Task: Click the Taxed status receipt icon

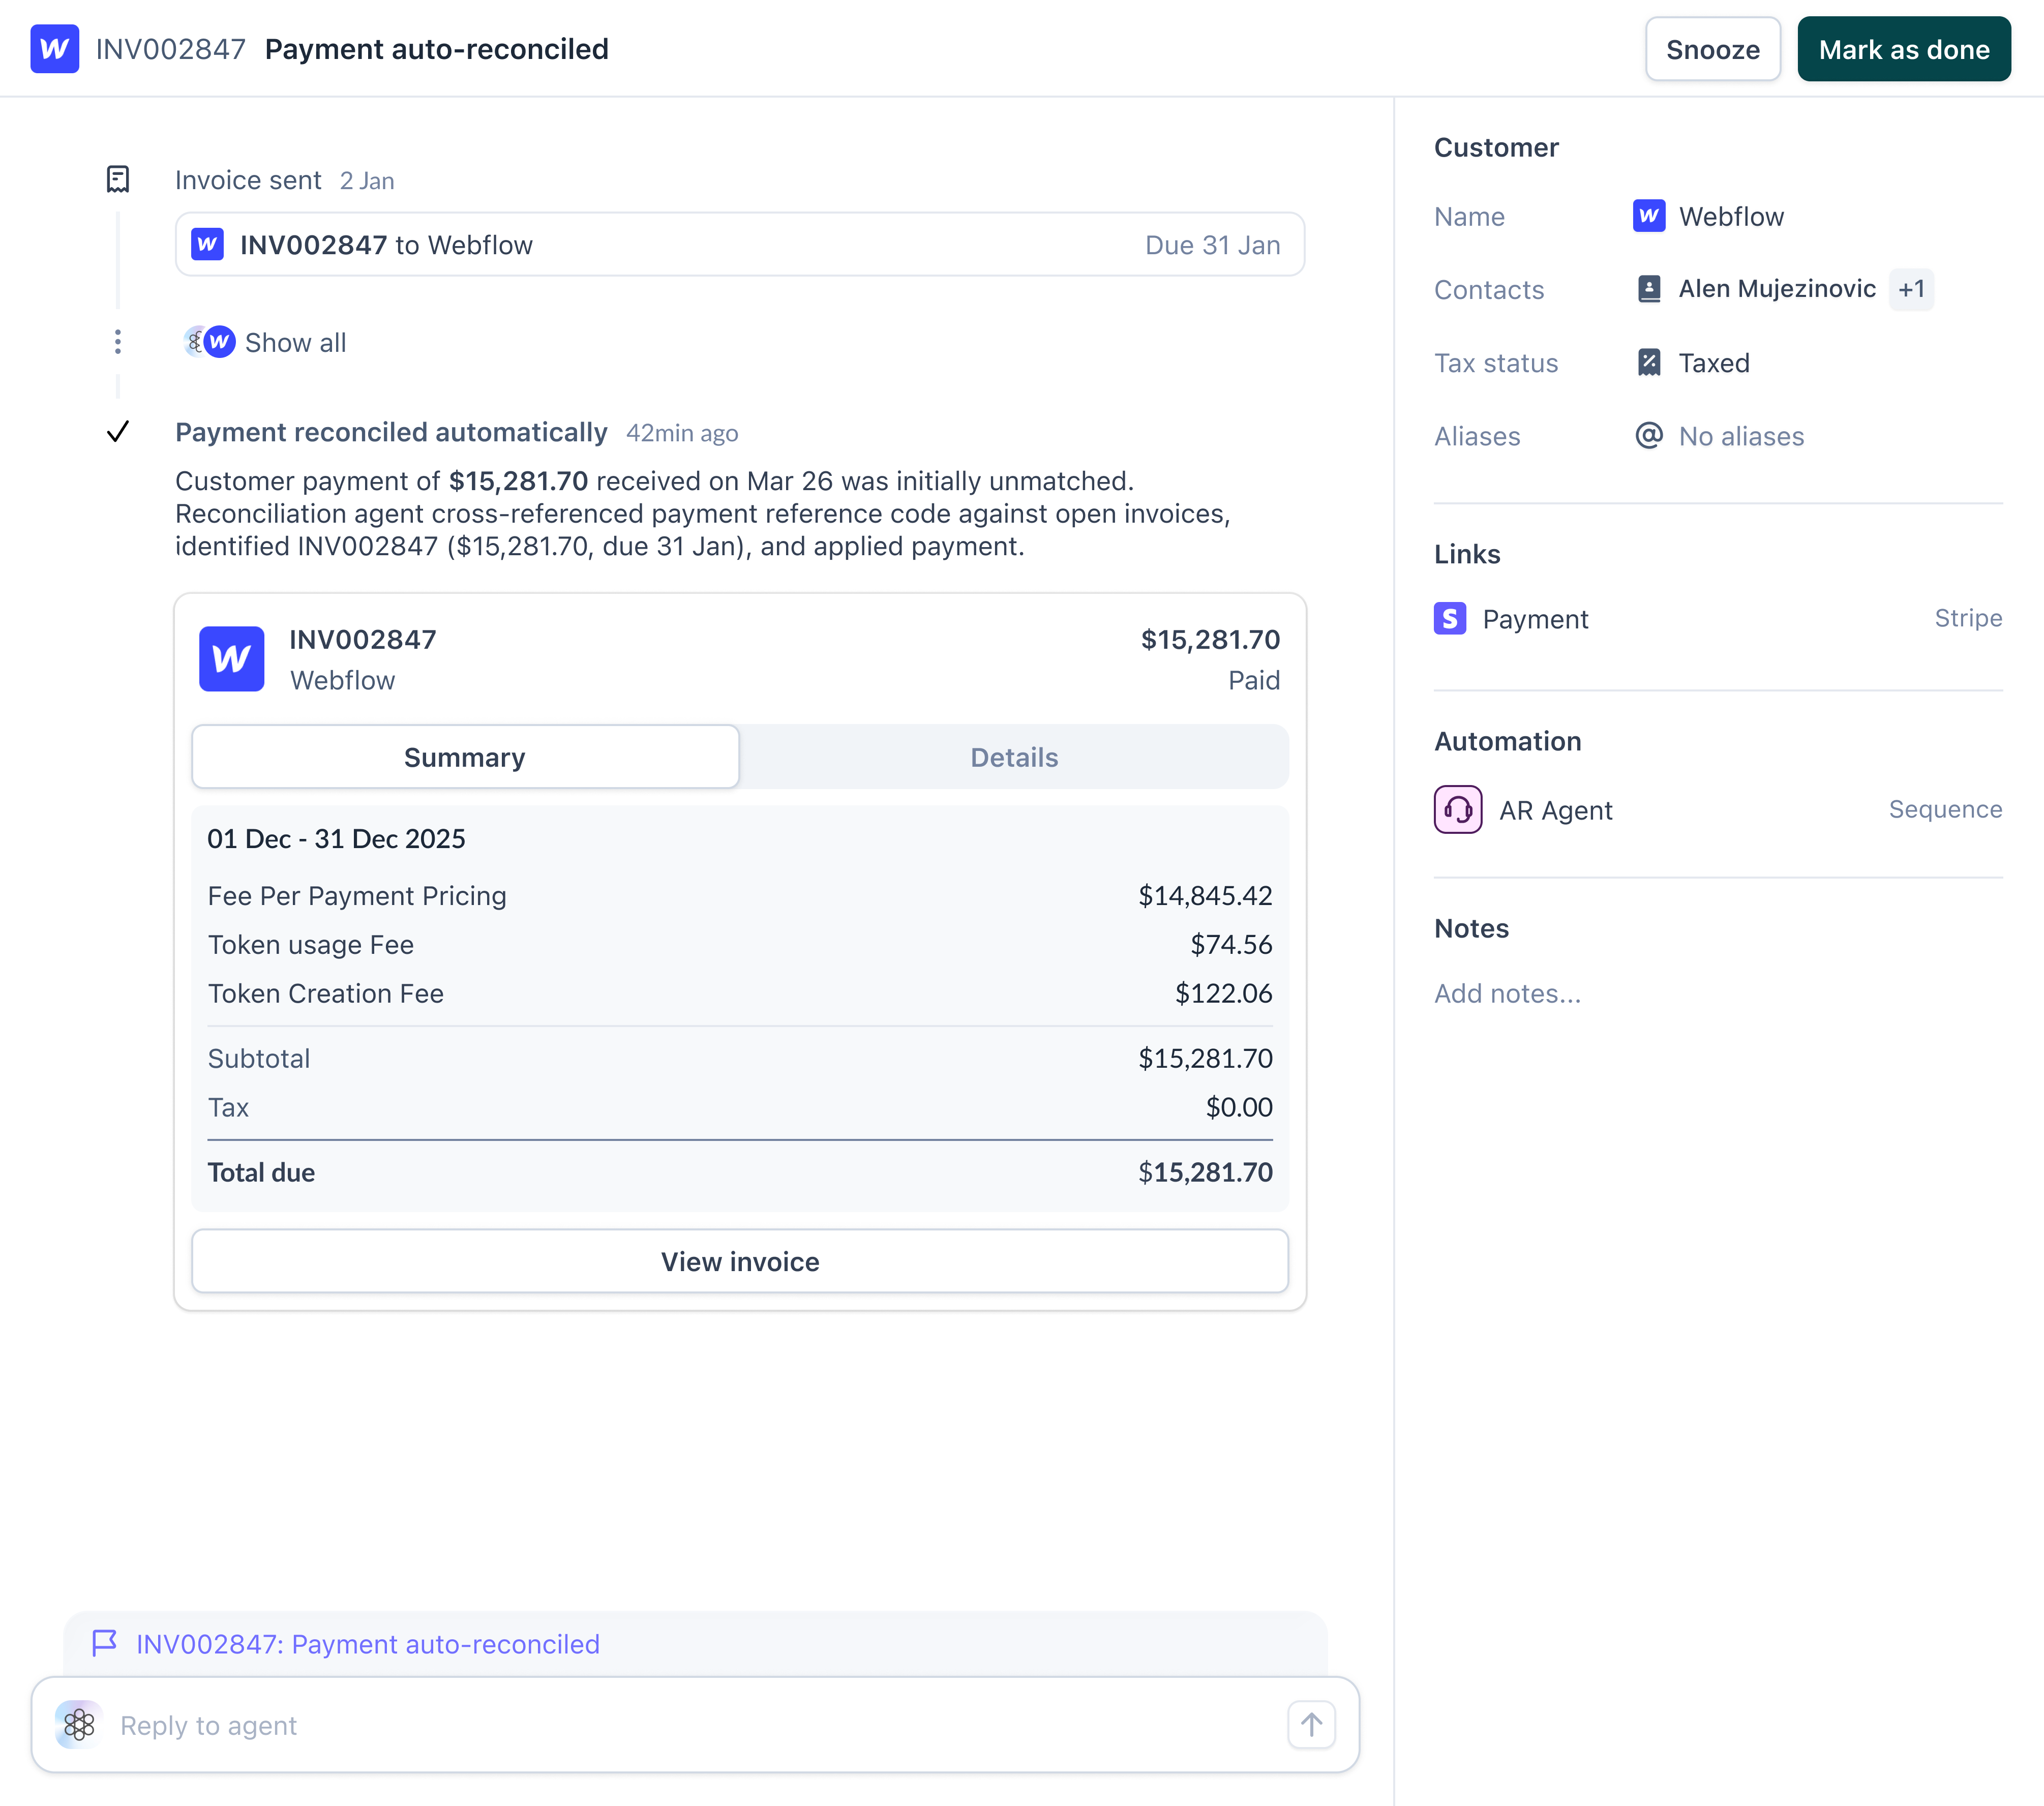Action: coord(1649,363)
